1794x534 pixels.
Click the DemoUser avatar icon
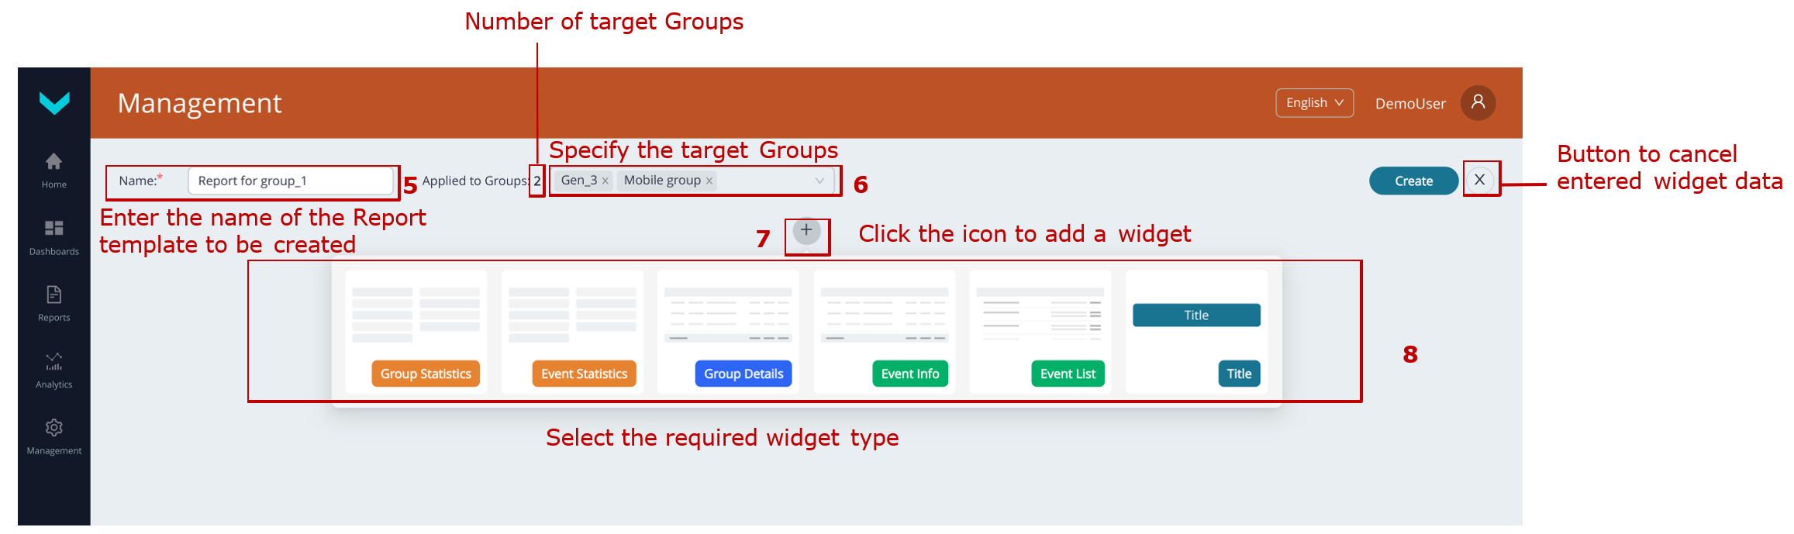click(1478, 102)
